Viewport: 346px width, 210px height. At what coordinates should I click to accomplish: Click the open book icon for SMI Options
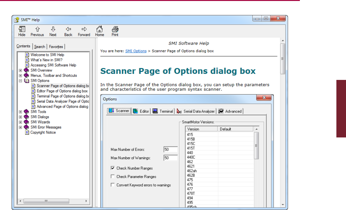point(27,81)
